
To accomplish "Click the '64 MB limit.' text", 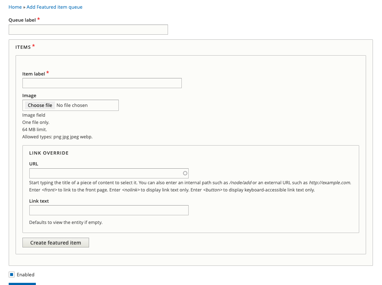I will 35,130.
